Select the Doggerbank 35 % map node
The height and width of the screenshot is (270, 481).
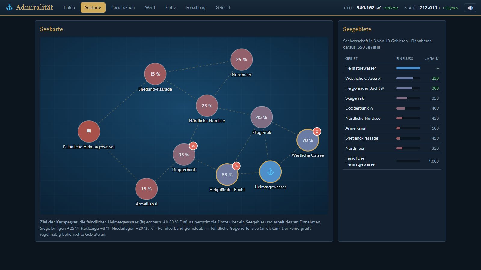click(184, 154)
